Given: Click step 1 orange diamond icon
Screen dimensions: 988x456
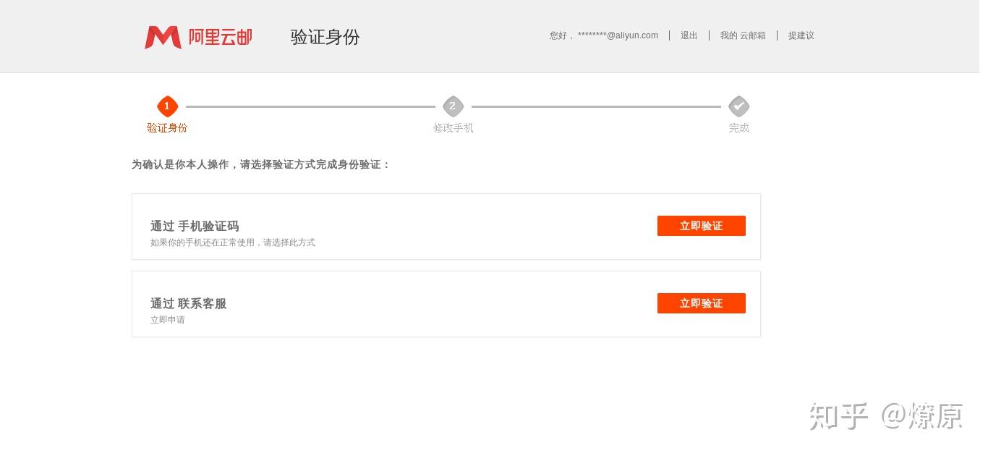Looking at the screenshot, I should point(167,106).
